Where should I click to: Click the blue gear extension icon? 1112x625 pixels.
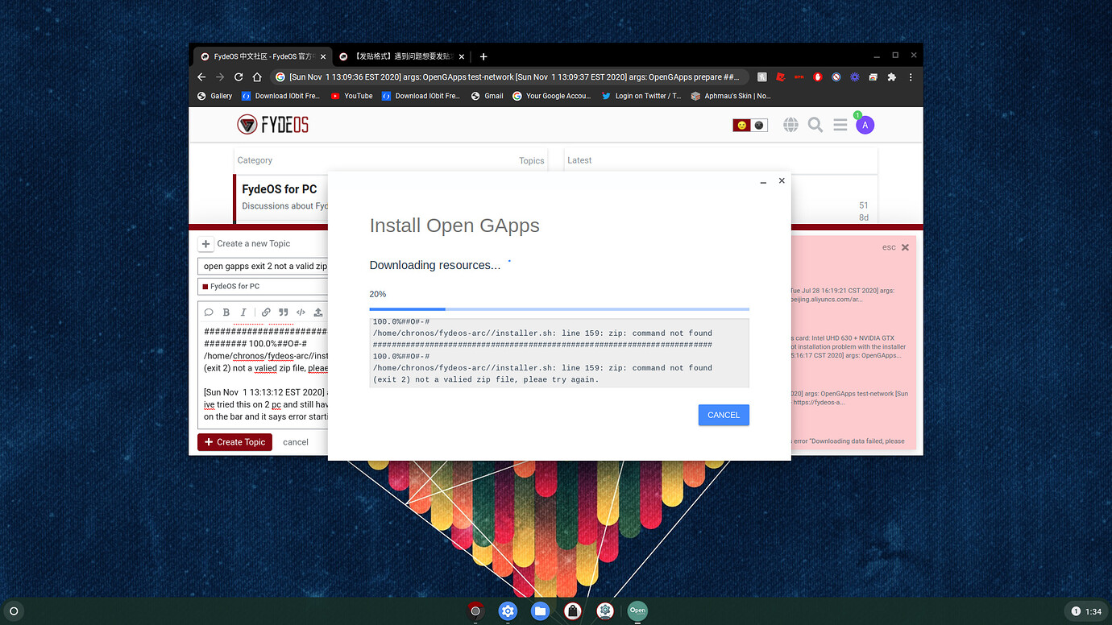855,77
